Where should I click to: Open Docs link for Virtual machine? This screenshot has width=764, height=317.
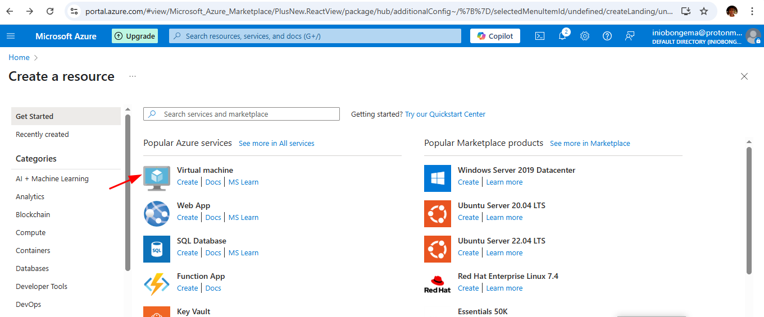(213, 182)
